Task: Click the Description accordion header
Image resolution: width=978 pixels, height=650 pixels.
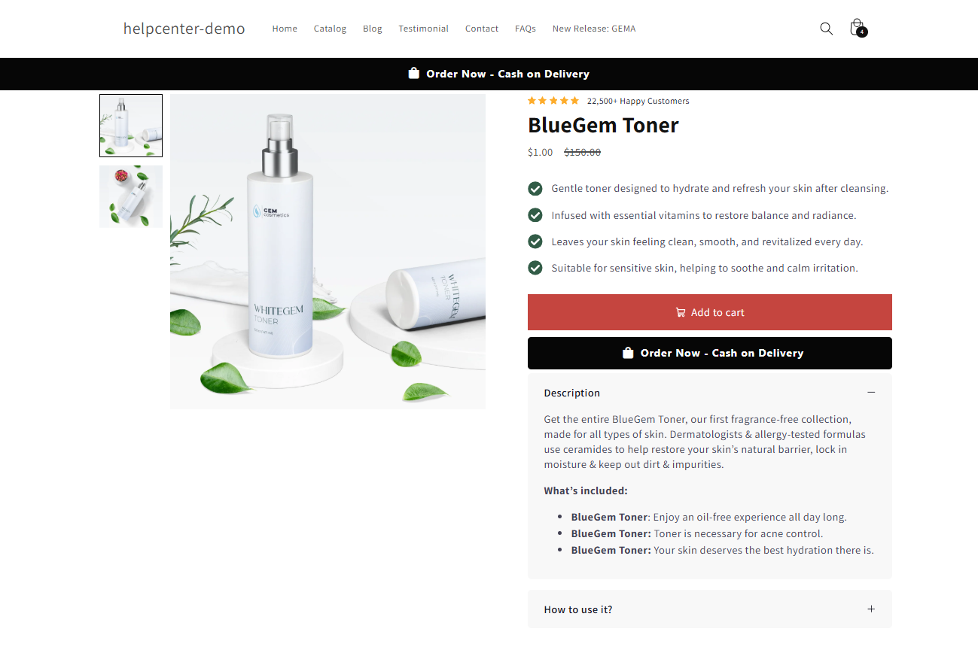Action: (710, 393)
